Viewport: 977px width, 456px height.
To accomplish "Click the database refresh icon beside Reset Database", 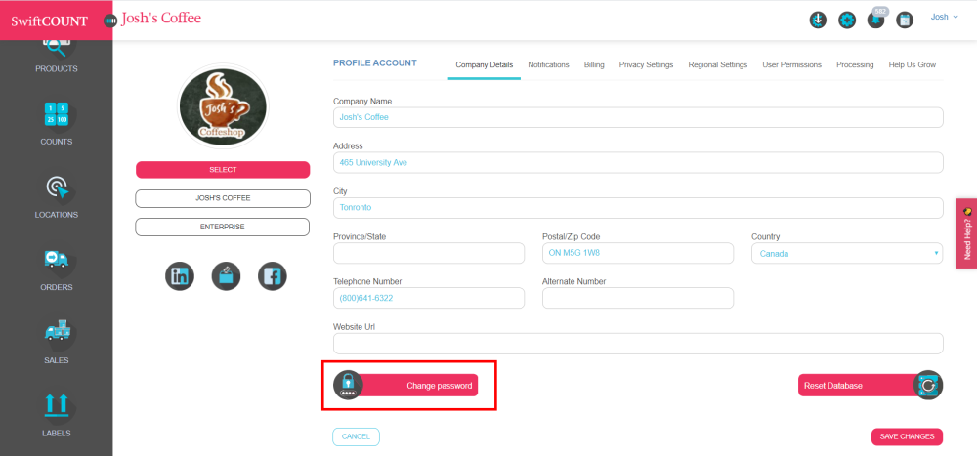I will click(928, 385).
